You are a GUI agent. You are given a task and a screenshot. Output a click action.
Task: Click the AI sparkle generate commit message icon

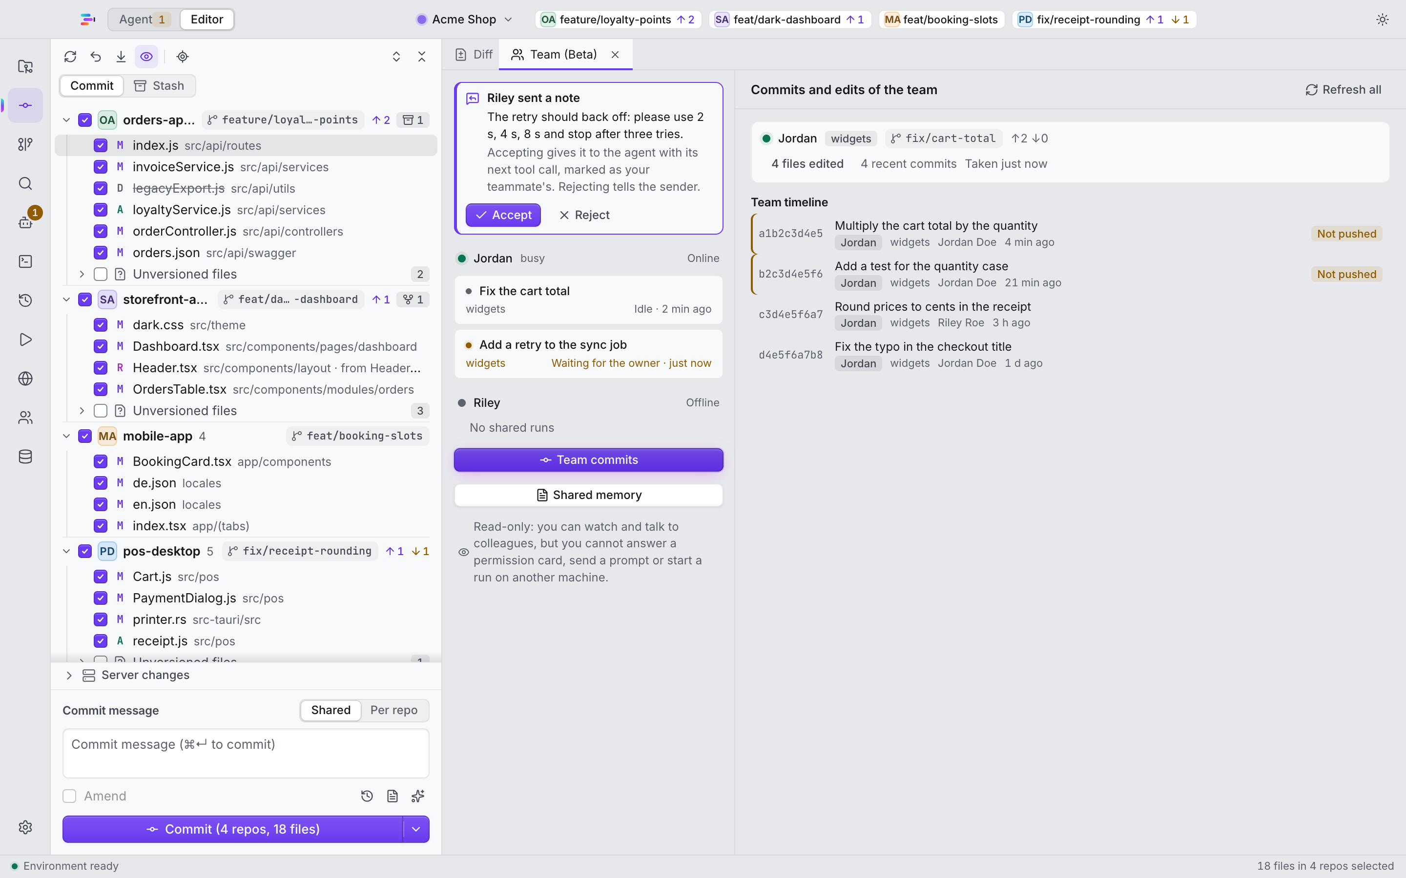pyautogui.click(x=418, y=796)
